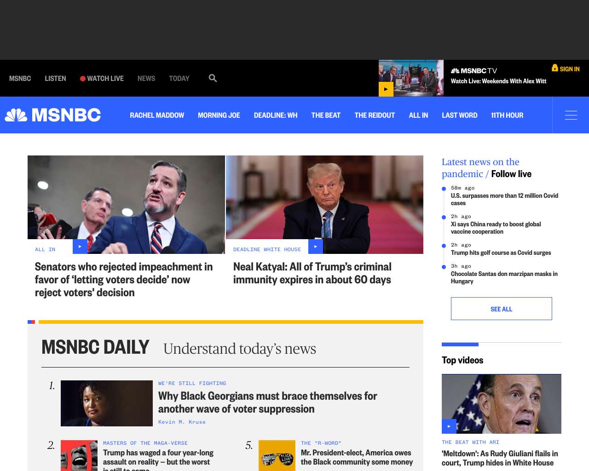Go to News in top bar
The height and width of the screenshot is (471, 589).
[x=146, y=79]
